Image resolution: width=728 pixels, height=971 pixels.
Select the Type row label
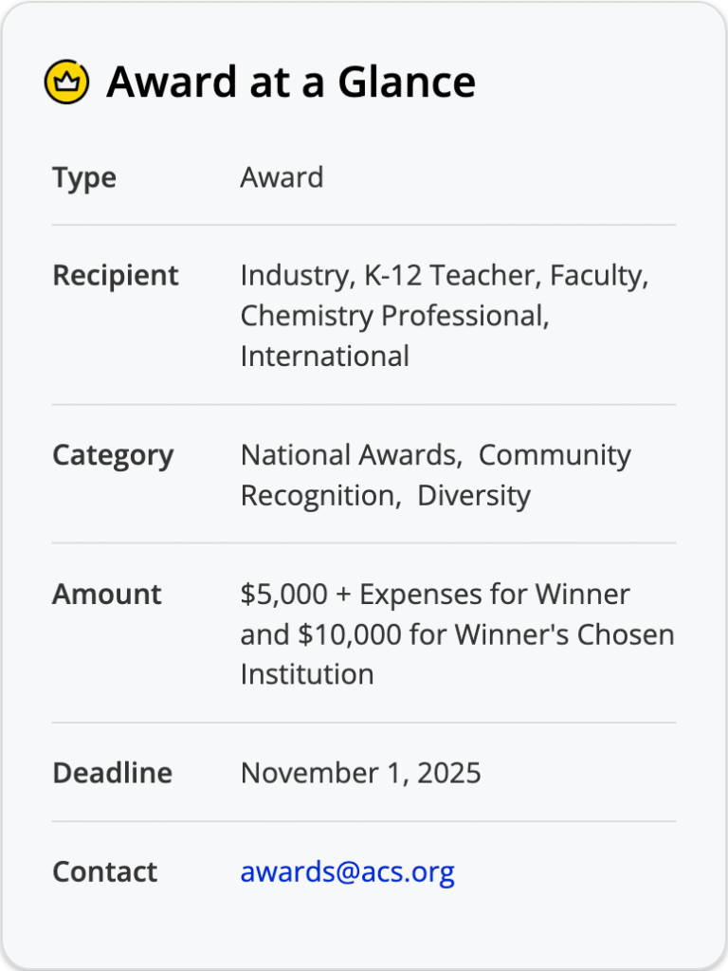pos(84,177)
